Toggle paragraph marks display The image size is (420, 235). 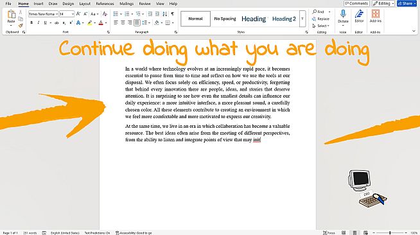173,14
